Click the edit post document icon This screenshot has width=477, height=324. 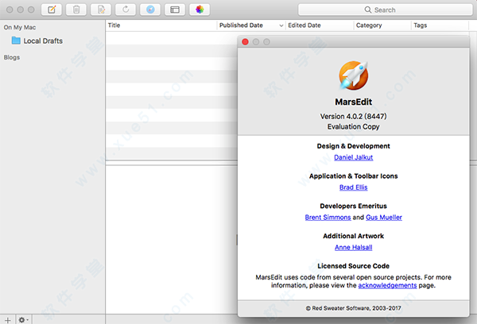tap(101, 10)
